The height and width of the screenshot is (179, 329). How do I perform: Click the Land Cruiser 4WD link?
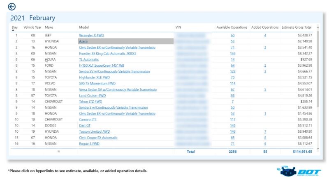[92, 95]
